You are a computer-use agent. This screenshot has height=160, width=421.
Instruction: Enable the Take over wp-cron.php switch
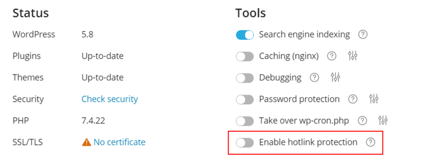245,121
